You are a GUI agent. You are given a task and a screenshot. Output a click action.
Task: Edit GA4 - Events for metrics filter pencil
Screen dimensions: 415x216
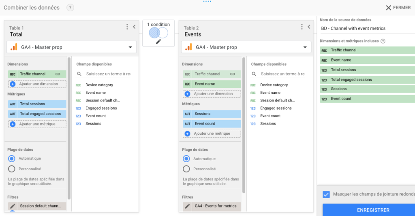[x=187, y=206]
